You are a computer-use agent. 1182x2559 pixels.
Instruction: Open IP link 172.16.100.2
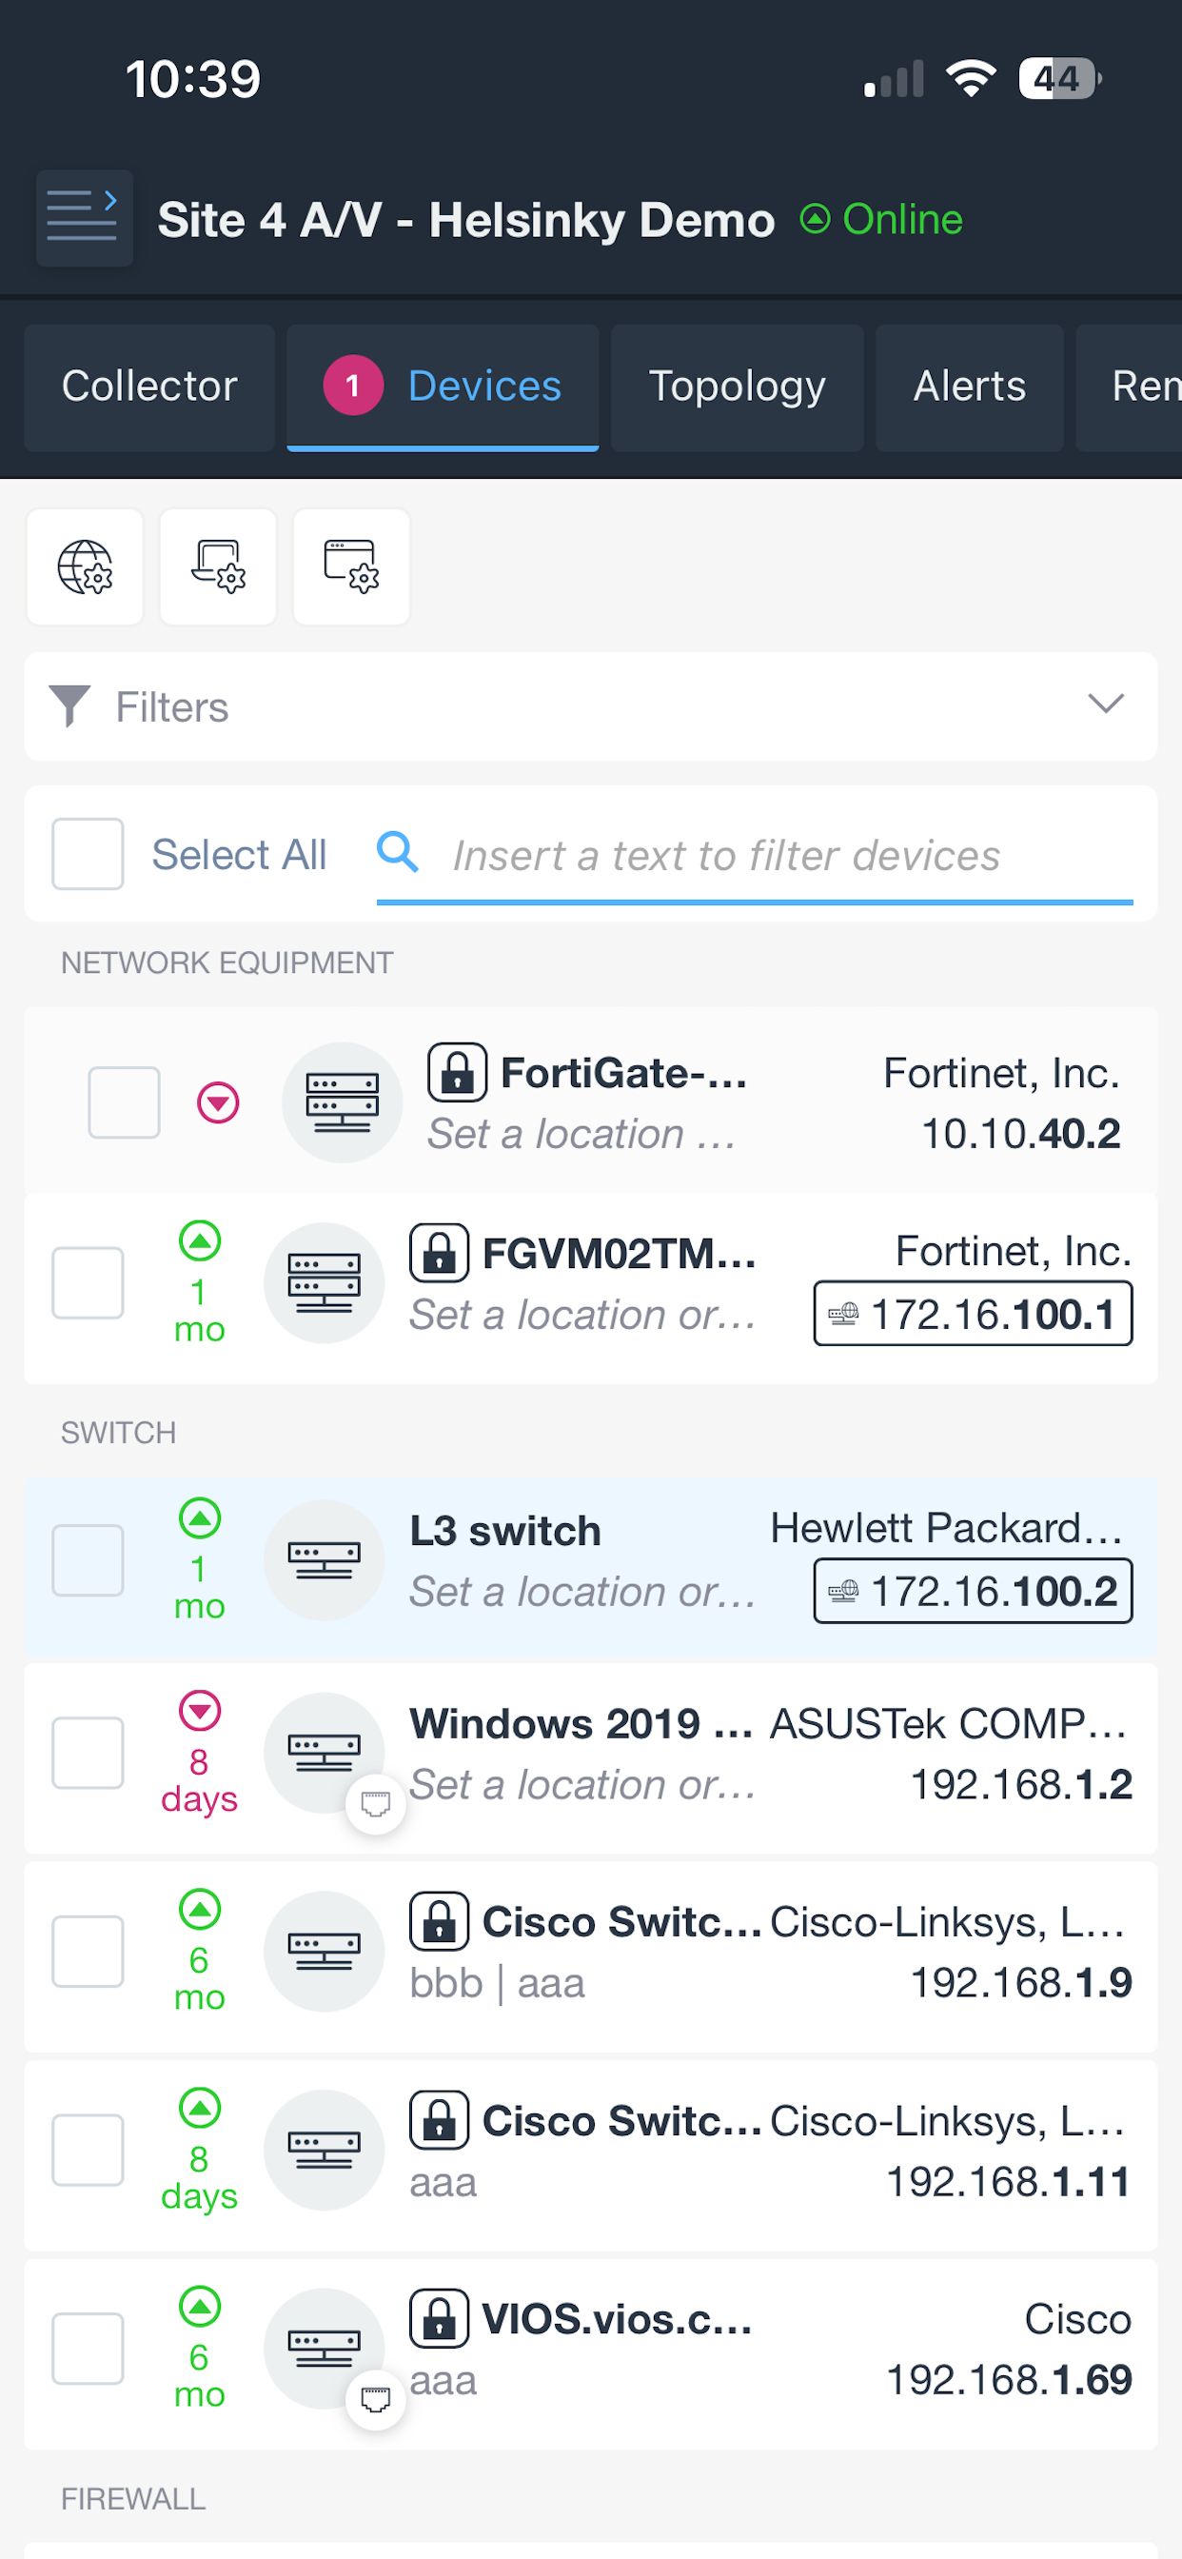click(973, 1591)
